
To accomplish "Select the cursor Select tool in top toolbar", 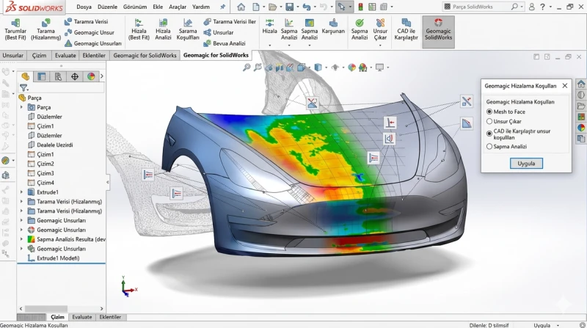I will click(x=341, y=7).
